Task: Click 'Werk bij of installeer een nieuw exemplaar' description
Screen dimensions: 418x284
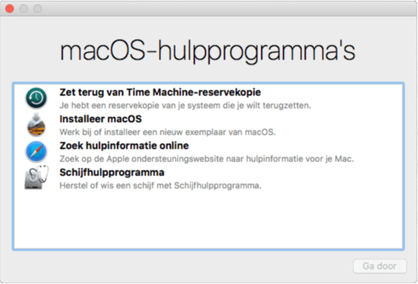Action: (167, 132)
